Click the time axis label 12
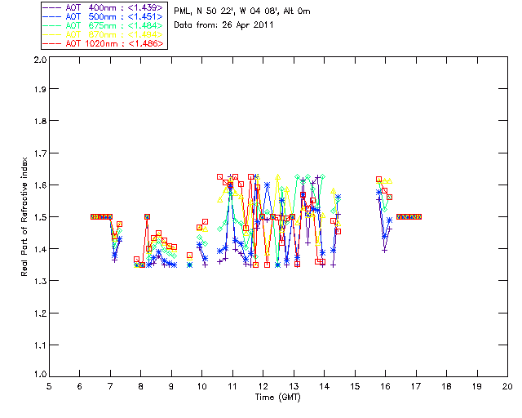 tap(263, 386)
